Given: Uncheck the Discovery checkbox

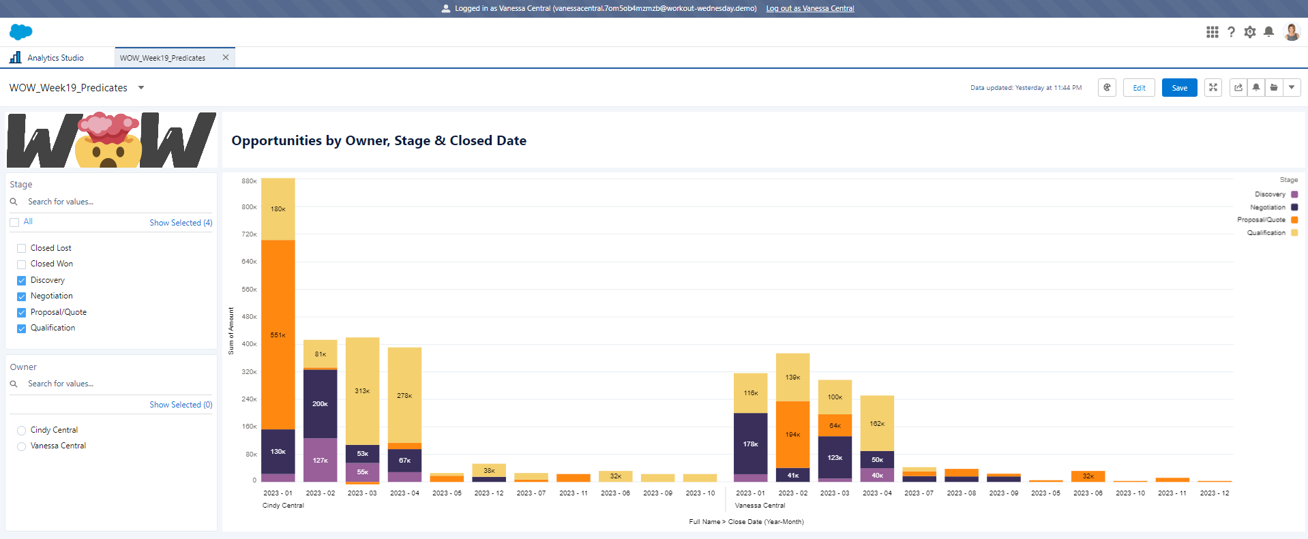Looking at the screenshot, I should click(x=22, y=280).
